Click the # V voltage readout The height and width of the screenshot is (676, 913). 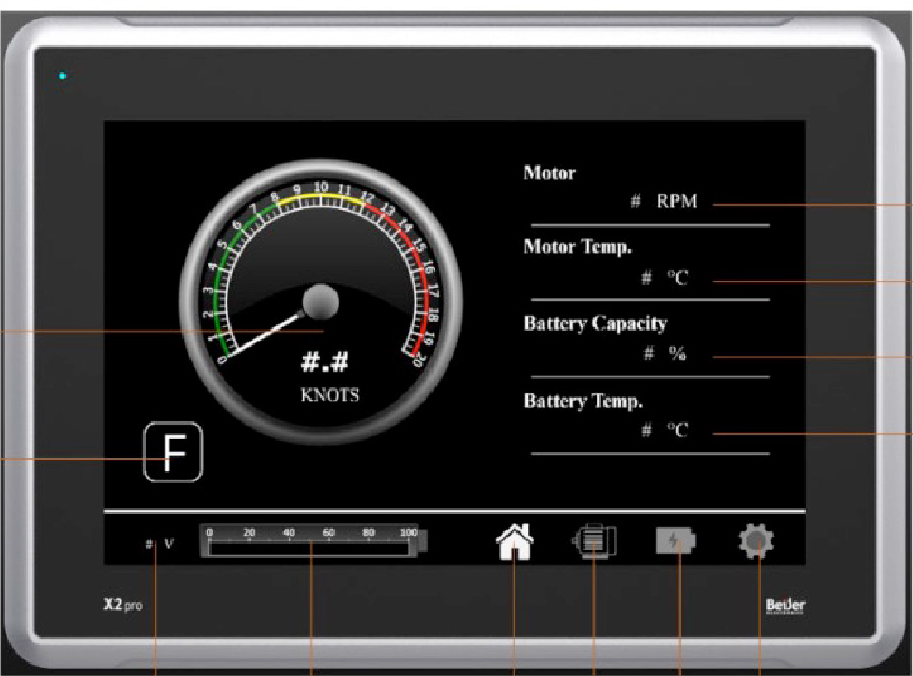pos(159,544)
